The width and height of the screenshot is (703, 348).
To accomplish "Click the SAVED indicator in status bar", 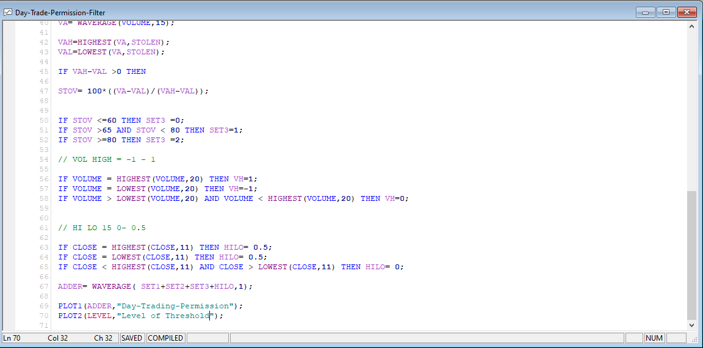I will [x=132, y=338].
